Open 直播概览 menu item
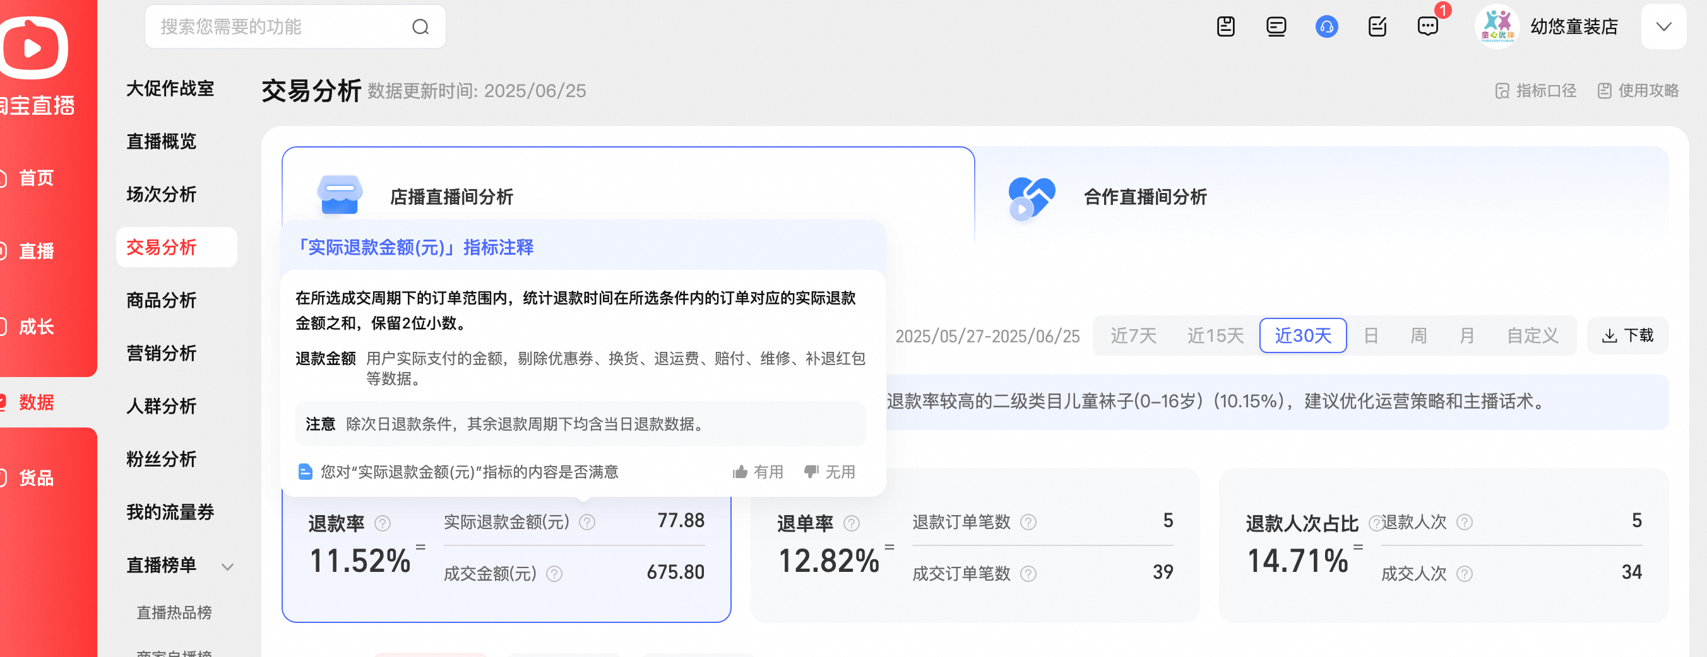This screenshot has width=1707, height=657. click(x=161, y=141)
